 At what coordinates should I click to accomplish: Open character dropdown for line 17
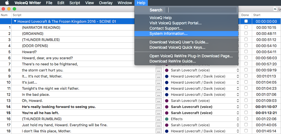pyautogui.click(x=238, y=125)
